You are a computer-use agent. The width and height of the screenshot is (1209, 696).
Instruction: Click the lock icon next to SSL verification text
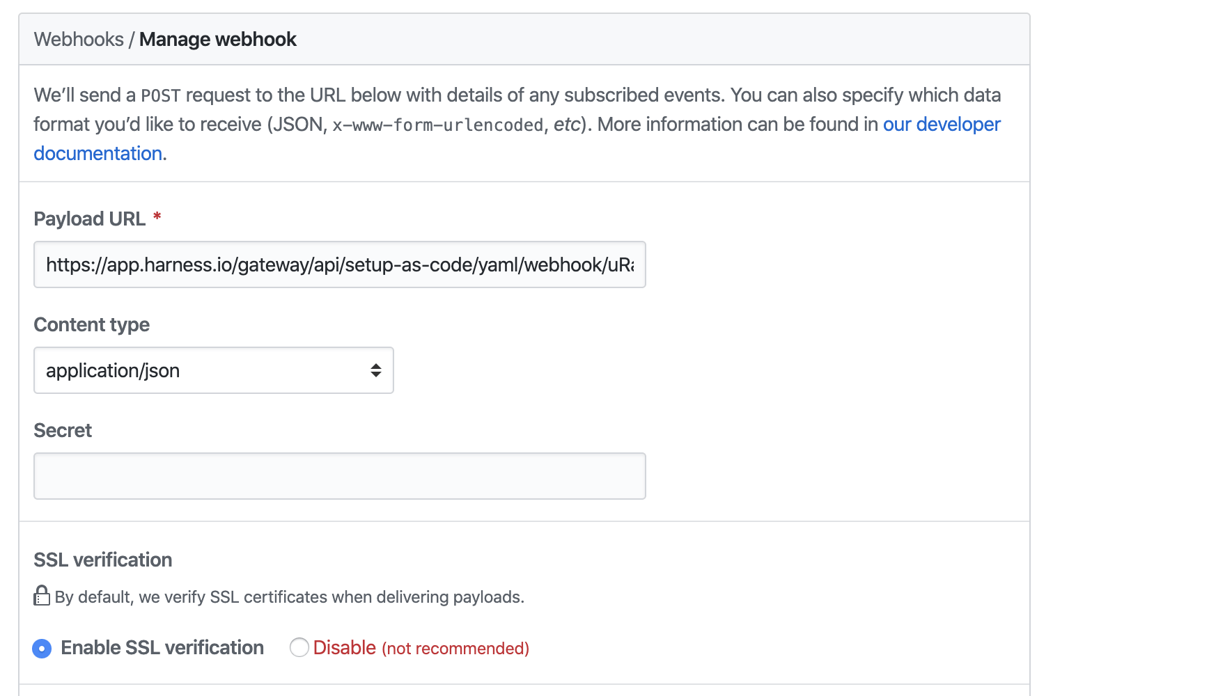coord(41,595)
